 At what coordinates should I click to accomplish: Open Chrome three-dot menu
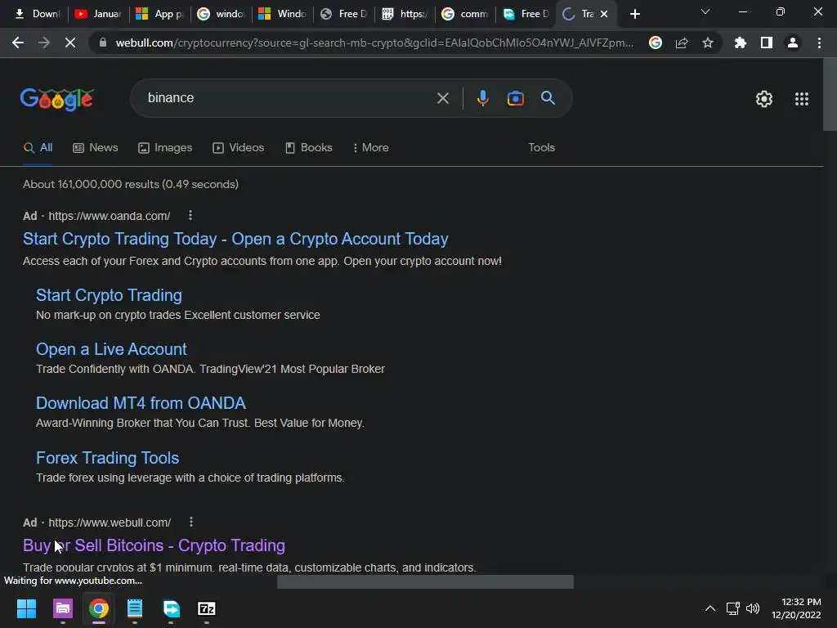coord(819,43)
